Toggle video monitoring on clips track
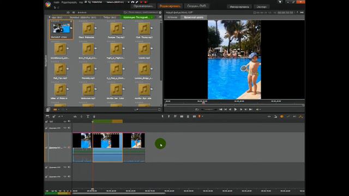Image resolution: width=349 pixels, height=196 pixels. [x=65, y=148]
